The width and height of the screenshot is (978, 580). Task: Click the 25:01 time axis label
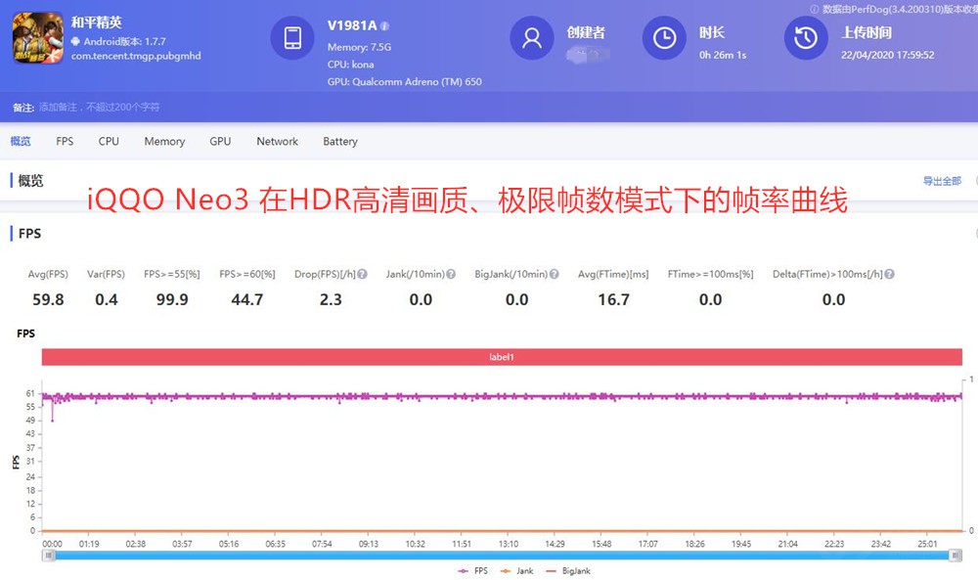[927, 544]
